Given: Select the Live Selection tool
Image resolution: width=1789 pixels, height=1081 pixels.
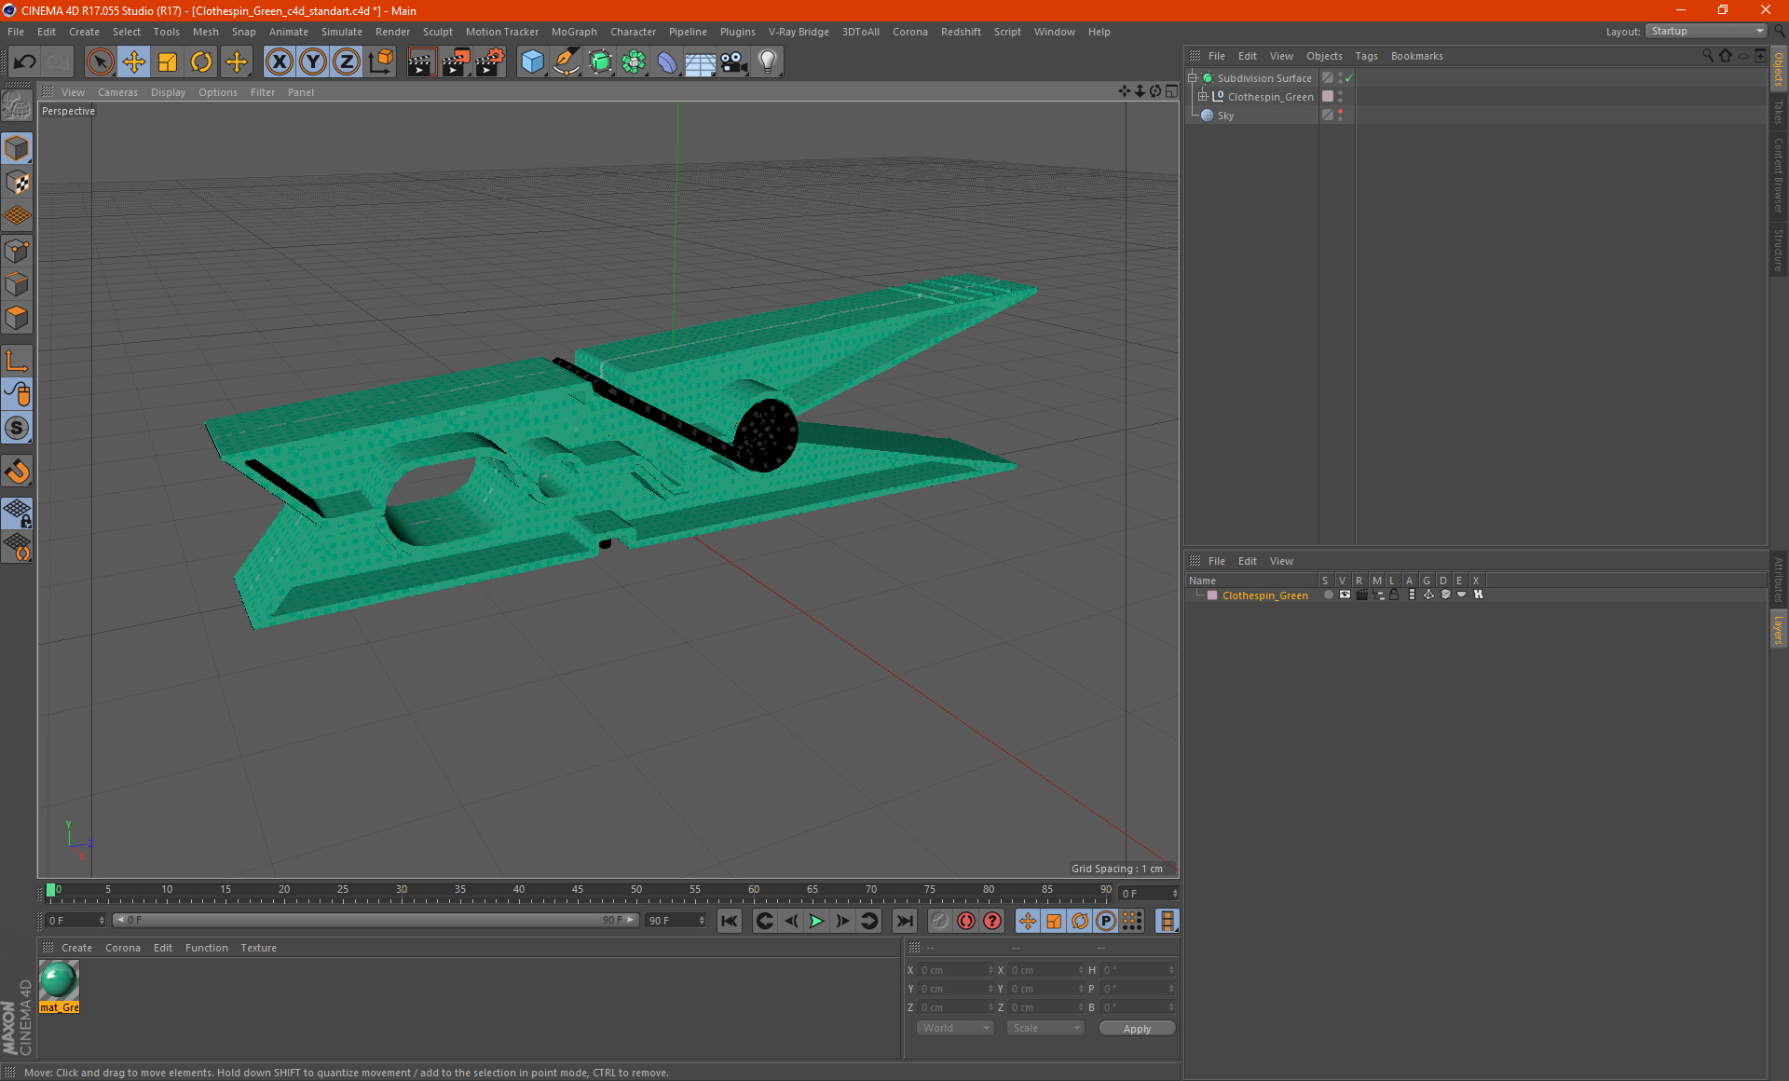Looking at the screenshot, I should click(100, 62).
